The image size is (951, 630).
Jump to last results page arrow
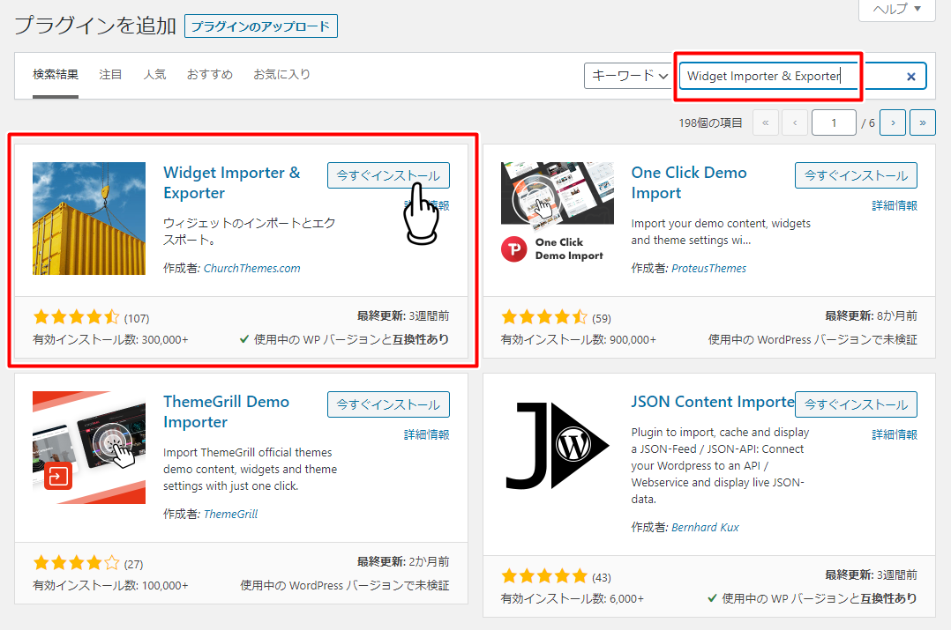pyautogui.click(x=922, y=123)
